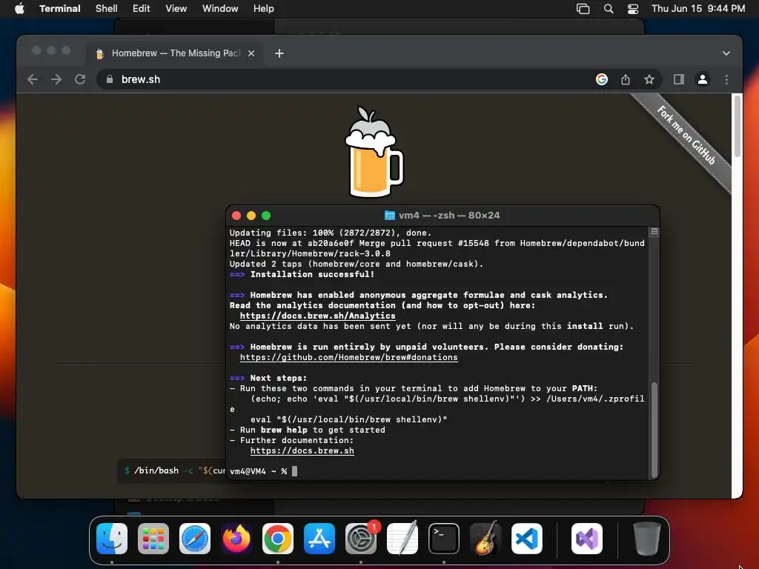The image size is (759, 569).
Task: Open Spotlight search in menu bar
Action: pyautogui.click(x=609, y=9)
